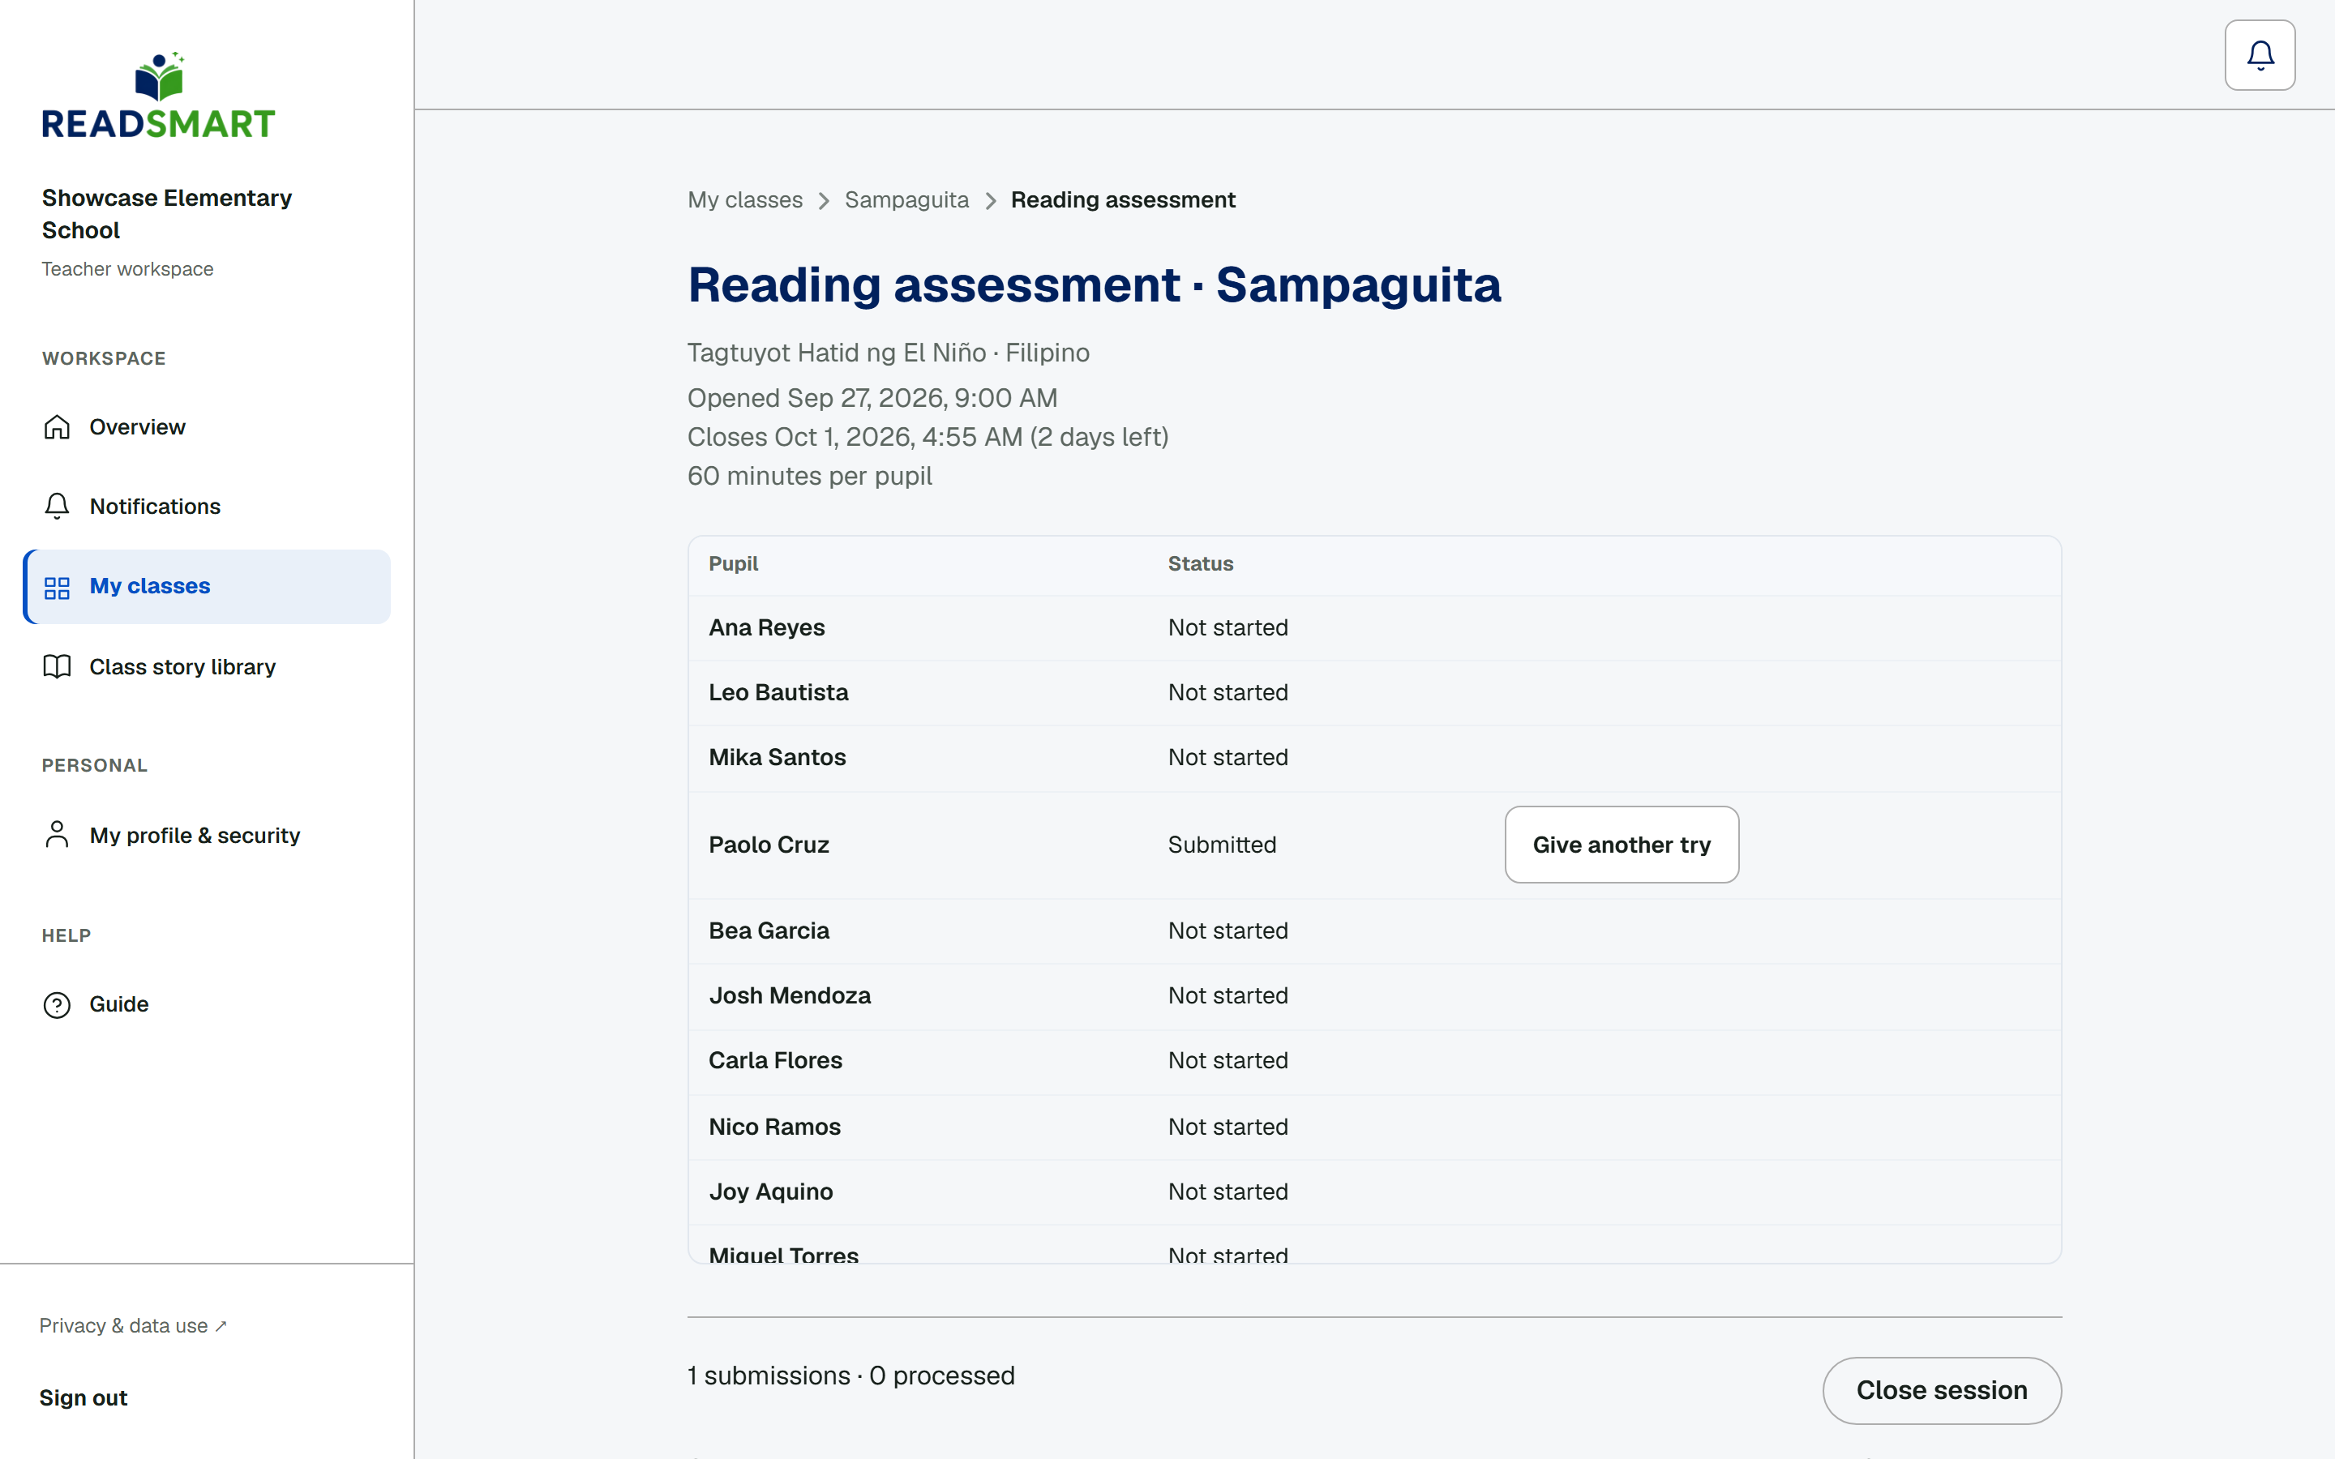Click the Overview home icon
2335x1459 pixels.
[57, 426]
